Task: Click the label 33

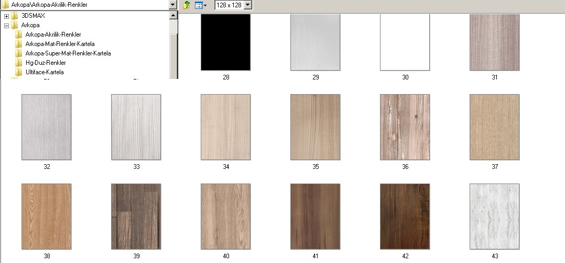Action: 137,167
